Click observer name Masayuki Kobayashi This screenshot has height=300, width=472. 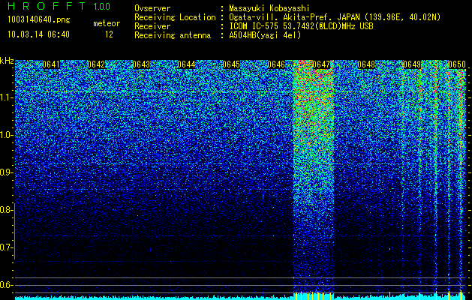[x=269, y=8]
